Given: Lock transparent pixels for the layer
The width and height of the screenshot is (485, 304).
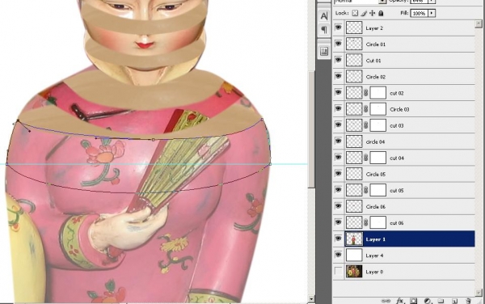Looking at the screenshot, I should point(355,13).
